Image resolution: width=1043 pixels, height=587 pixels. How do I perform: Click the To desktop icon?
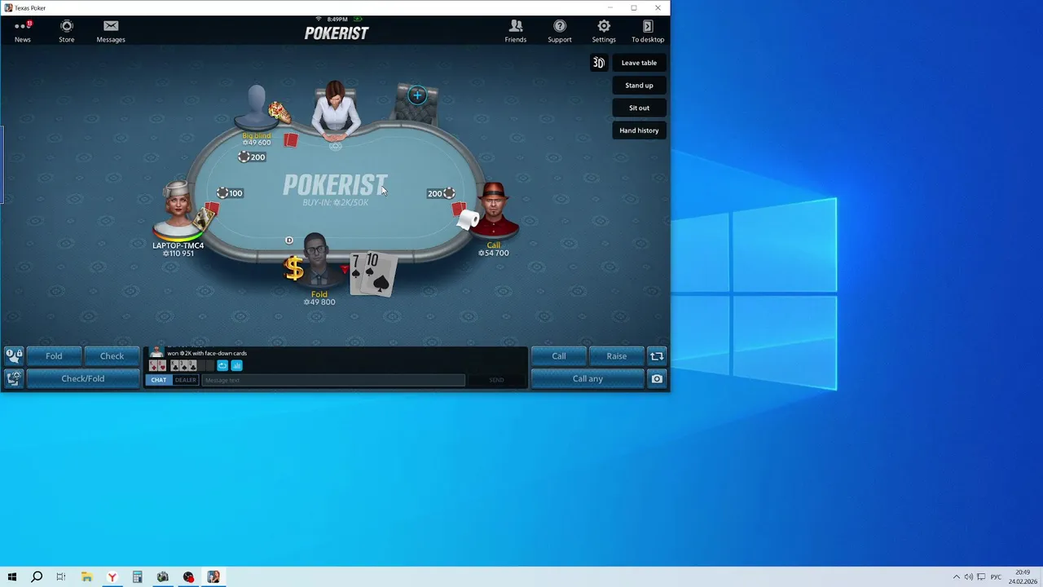(x=648, y=31)
